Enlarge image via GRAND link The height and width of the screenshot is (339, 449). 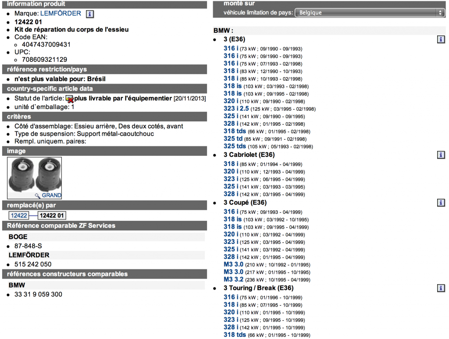(52, 195)
